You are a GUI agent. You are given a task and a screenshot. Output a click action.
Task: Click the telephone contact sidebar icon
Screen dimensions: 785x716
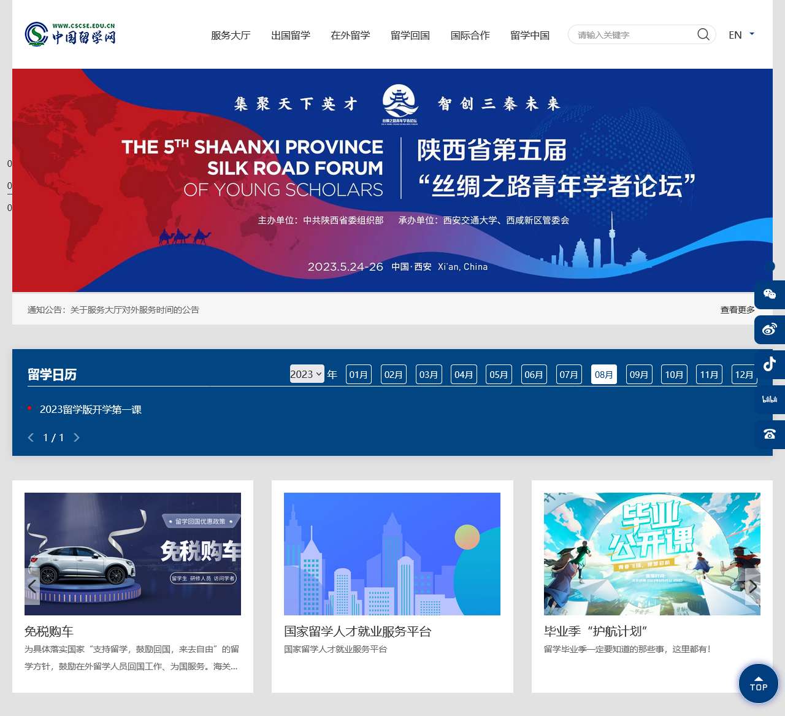coord(770,434)
